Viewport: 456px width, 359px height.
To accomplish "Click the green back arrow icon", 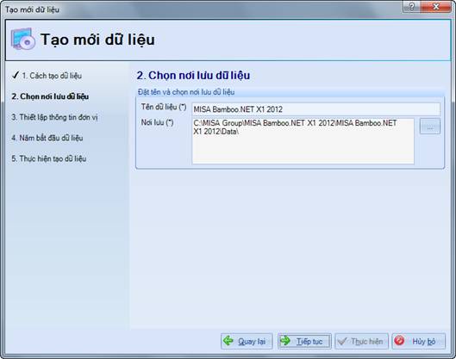I will [228, 340].
